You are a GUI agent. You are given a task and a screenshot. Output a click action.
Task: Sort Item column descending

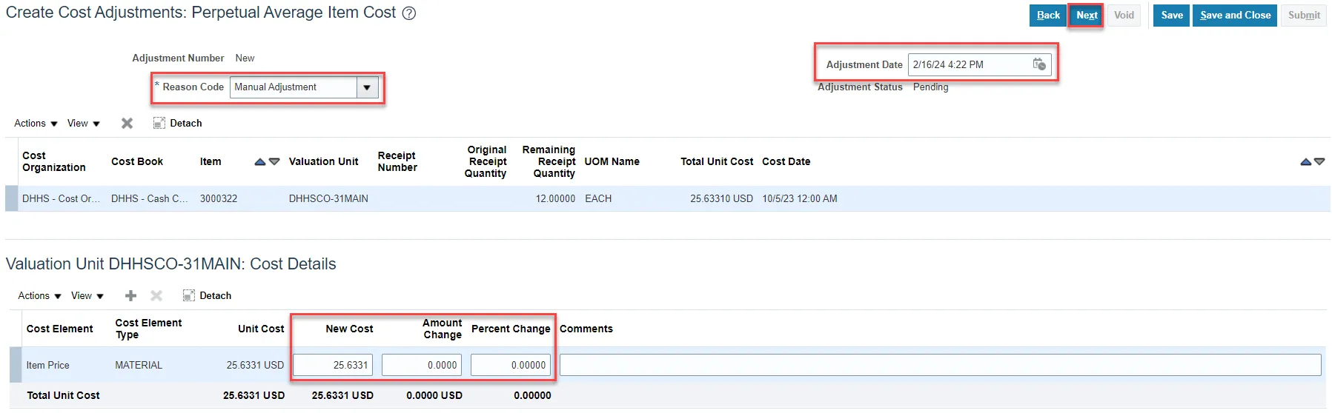pyautogui.click(x=274, y=161)
